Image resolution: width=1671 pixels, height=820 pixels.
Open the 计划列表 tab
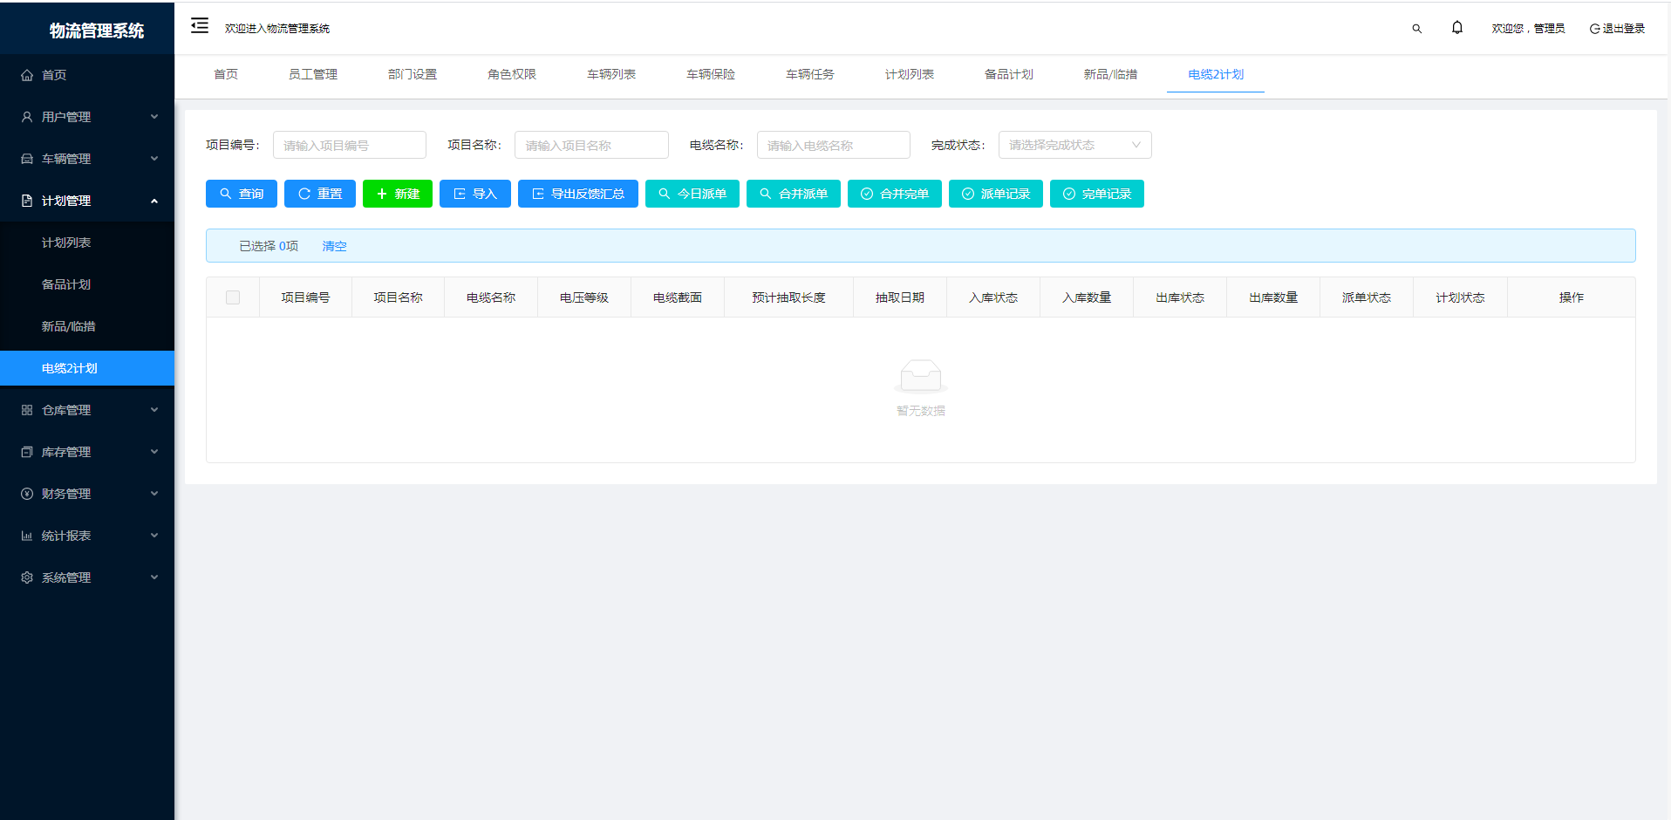click(910, 74)
